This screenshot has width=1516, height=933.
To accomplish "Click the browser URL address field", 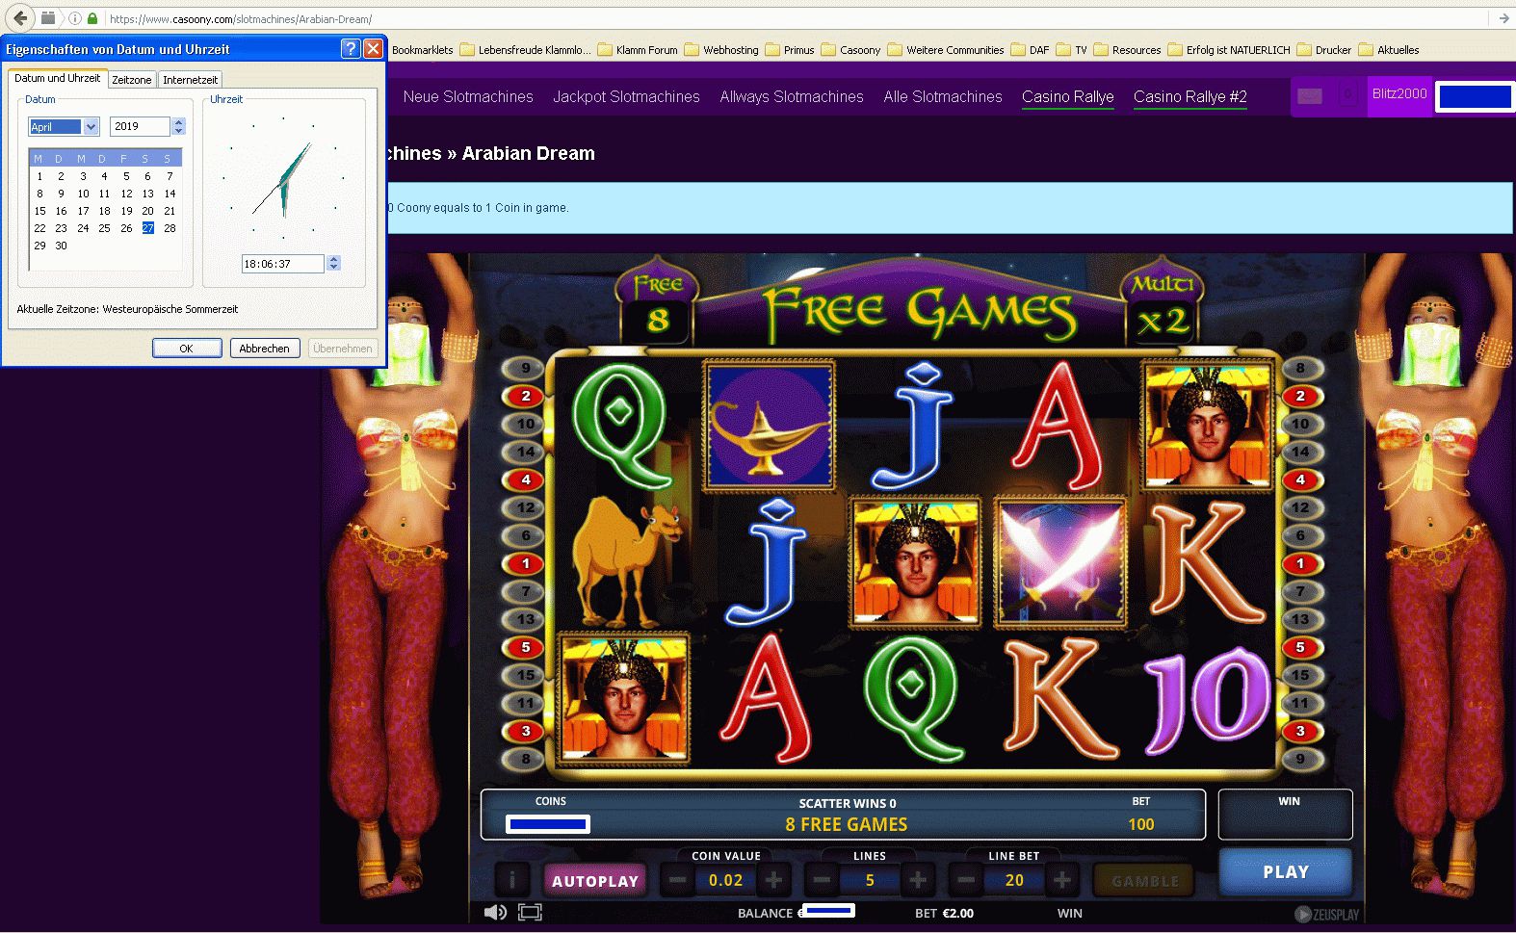I will pos(790,18).
